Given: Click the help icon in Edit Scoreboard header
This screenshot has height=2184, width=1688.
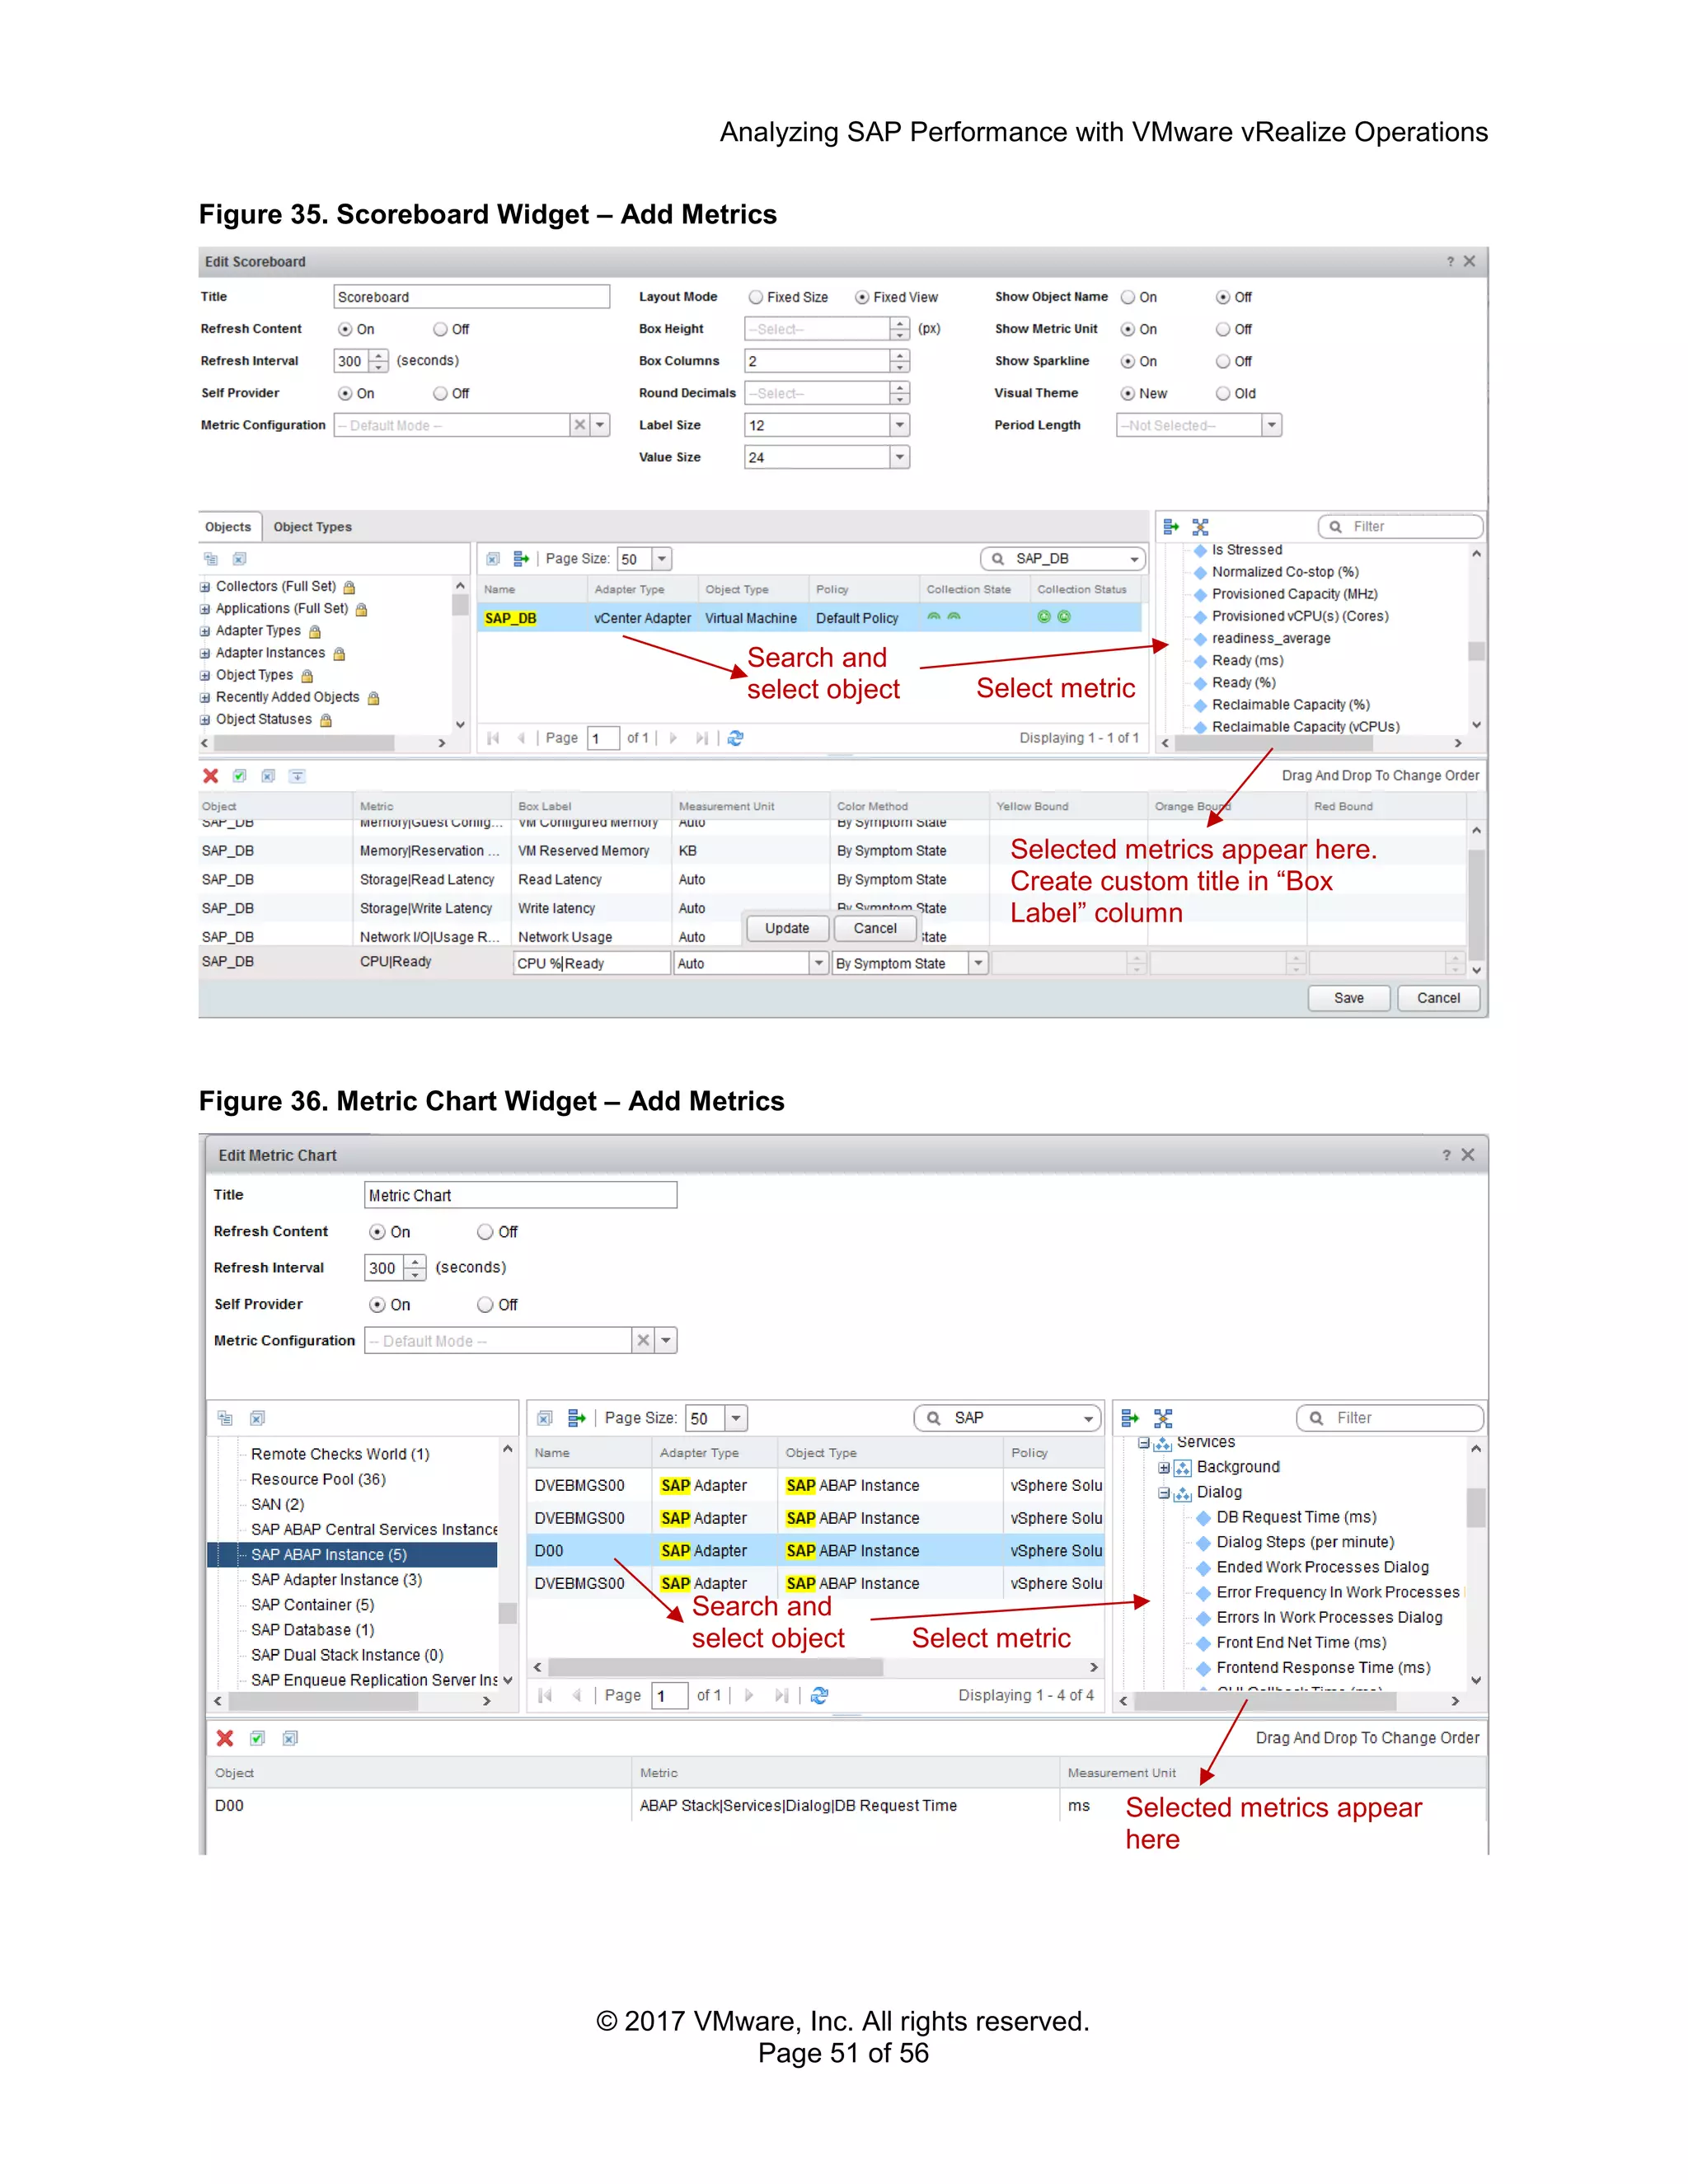Looking at the screenshot, I should (x=1450, y=262).
